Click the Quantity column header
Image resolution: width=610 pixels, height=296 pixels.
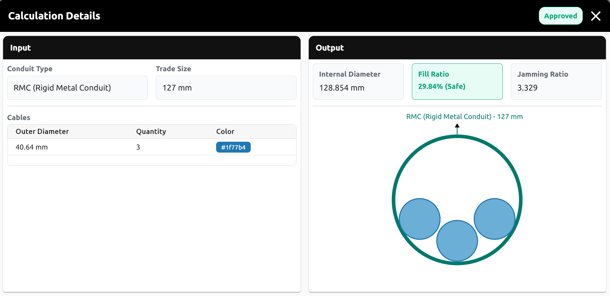click(151, 132)
